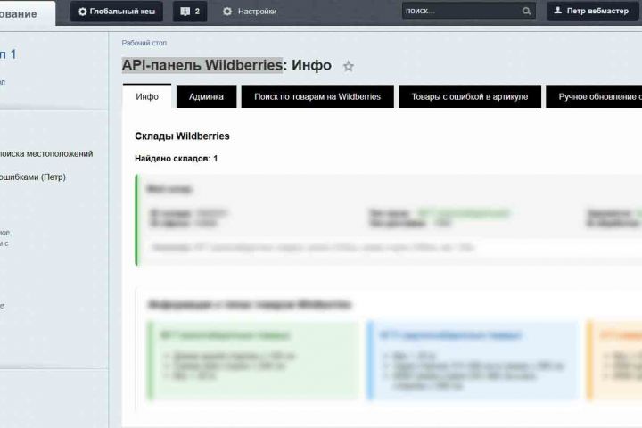
Task: Click the gear icon in Глобальный кеш
Action: click(82, 12)
